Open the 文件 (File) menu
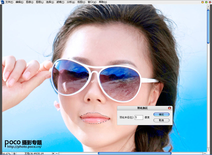The width and height of the screenshot is (212, 155). [x=9, y=2]
